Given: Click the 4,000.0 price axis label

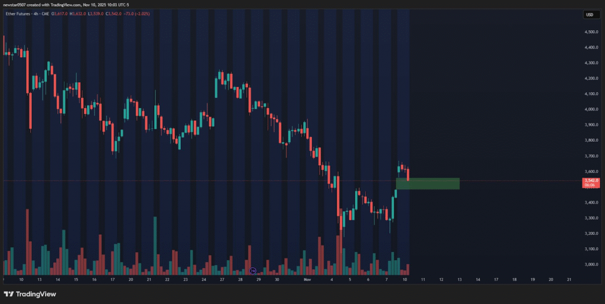Looking at the screenshot, I should click(589, 109).
